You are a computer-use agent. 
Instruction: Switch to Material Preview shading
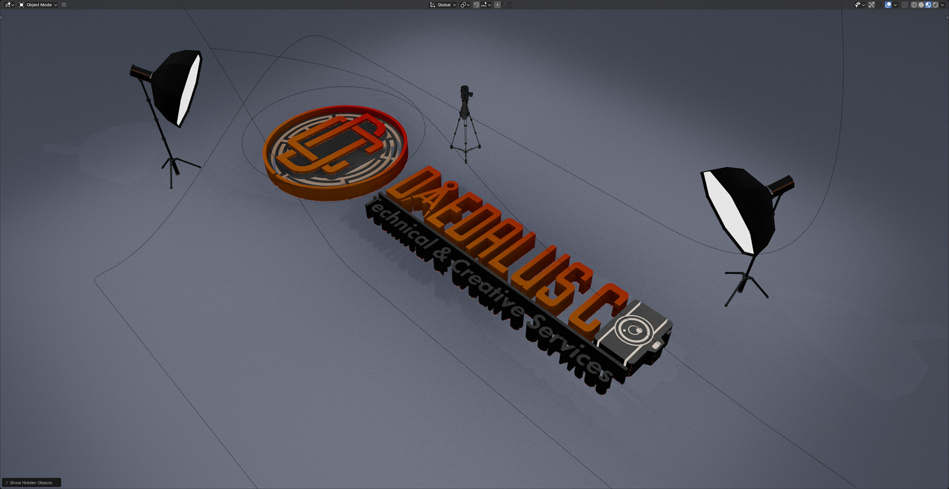928,5
